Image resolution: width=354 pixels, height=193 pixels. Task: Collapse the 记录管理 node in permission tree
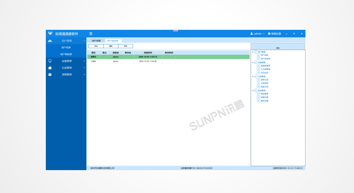click(x=253, y=76)
